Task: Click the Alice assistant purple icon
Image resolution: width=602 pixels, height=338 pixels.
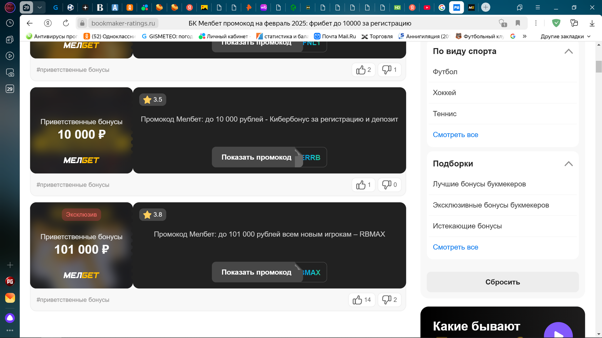Action: point(10,318)
